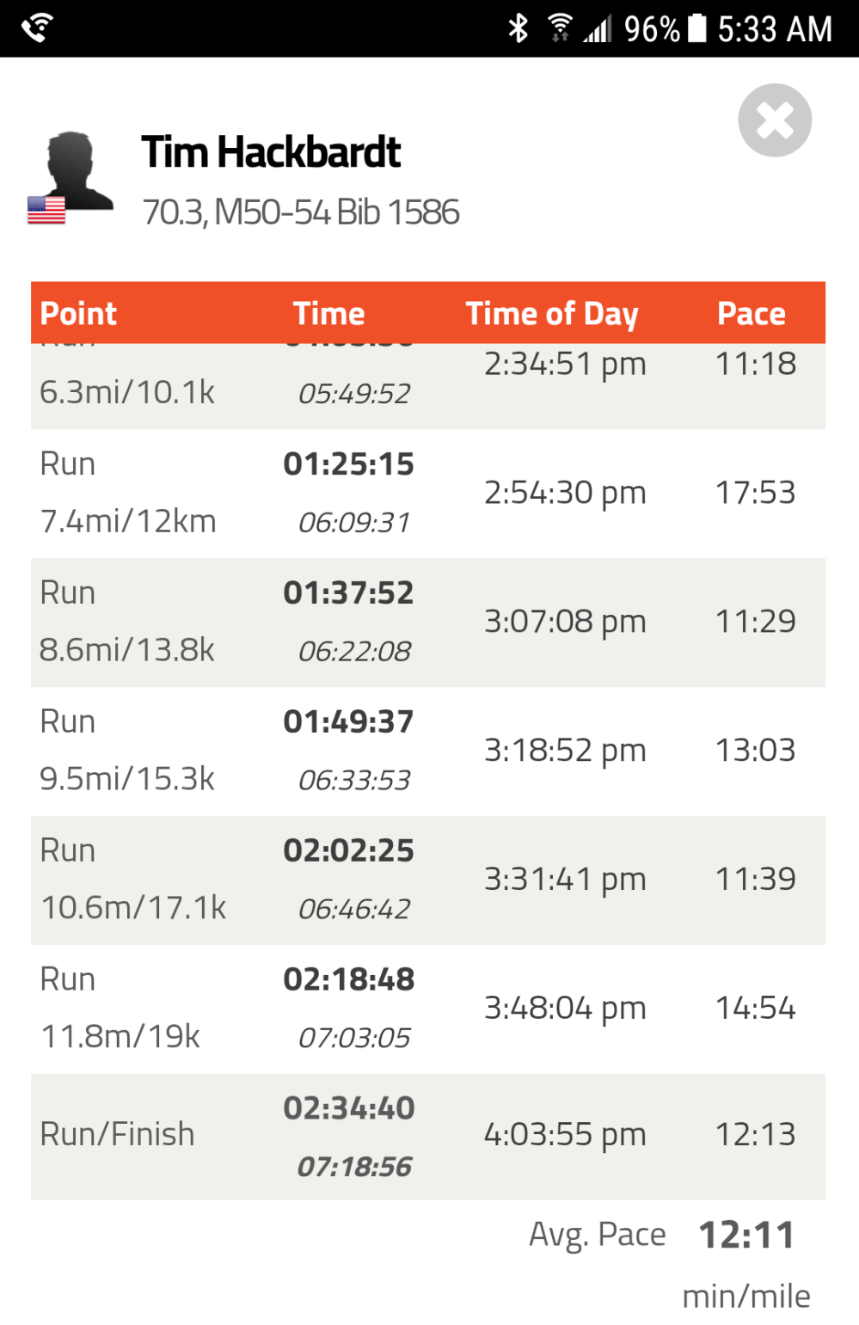
Task: Tap the Bluetooth status icon
Action: (518, 28)
